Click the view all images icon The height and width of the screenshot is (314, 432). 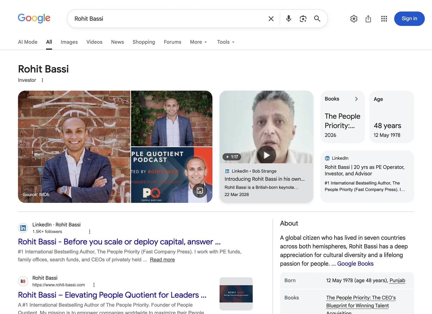pos(200,190)
